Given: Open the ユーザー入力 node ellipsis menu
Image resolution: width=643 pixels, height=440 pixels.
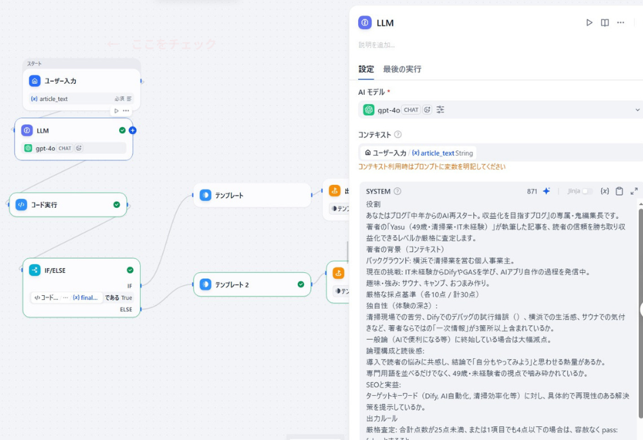Looking at the screenshot, I should coord(125,110).
